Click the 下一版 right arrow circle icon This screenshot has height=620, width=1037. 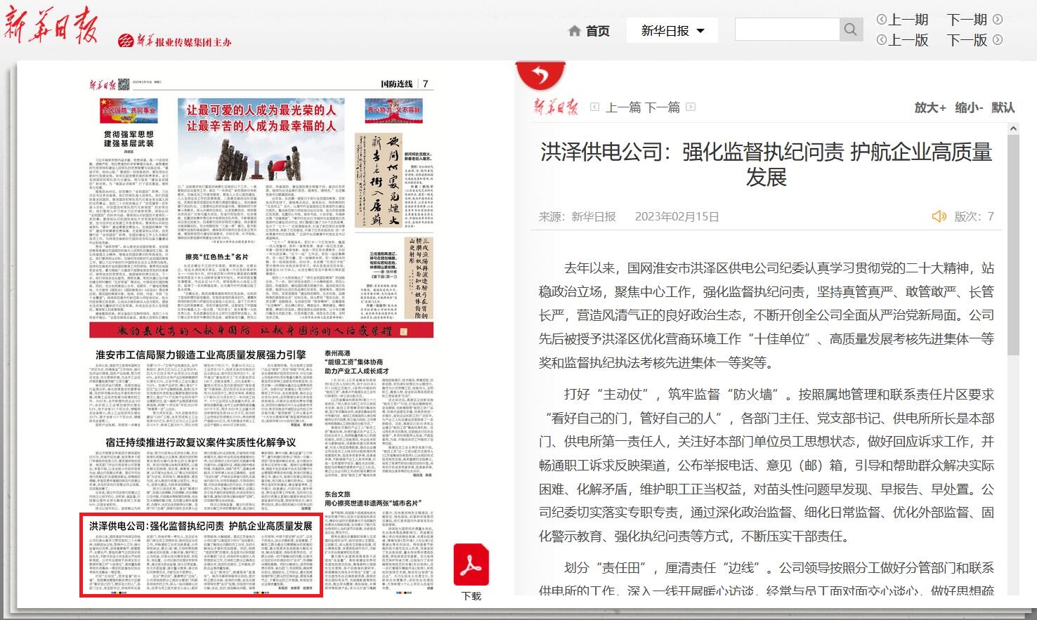[x=997, y=40]
